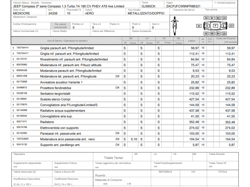
Task: Select damage zone A1 on the vehicle diagram
Action: click(199, 26)
